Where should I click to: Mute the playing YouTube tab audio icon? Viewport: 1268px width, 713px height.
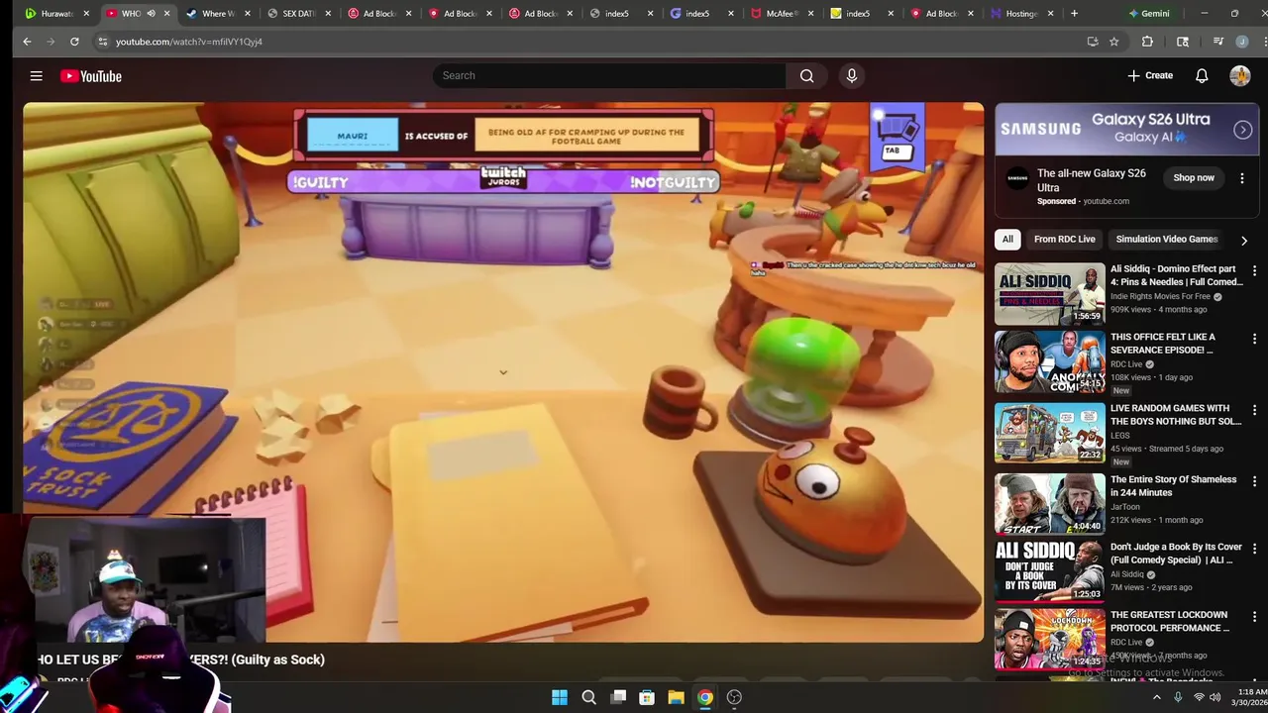point(151,14)
